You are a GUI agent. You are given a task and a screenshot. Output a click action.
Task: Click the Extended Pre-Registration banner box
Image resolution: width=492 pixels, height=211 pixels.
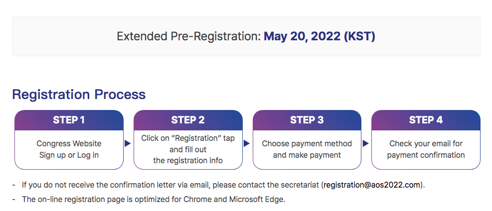tap(246, 36)
